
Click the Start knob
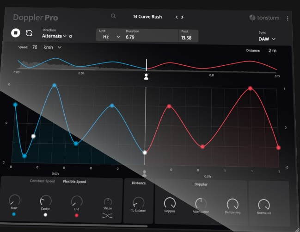15,200
